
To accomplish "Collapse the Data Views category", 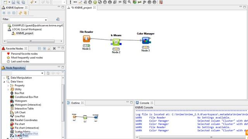I will [4, 81].
